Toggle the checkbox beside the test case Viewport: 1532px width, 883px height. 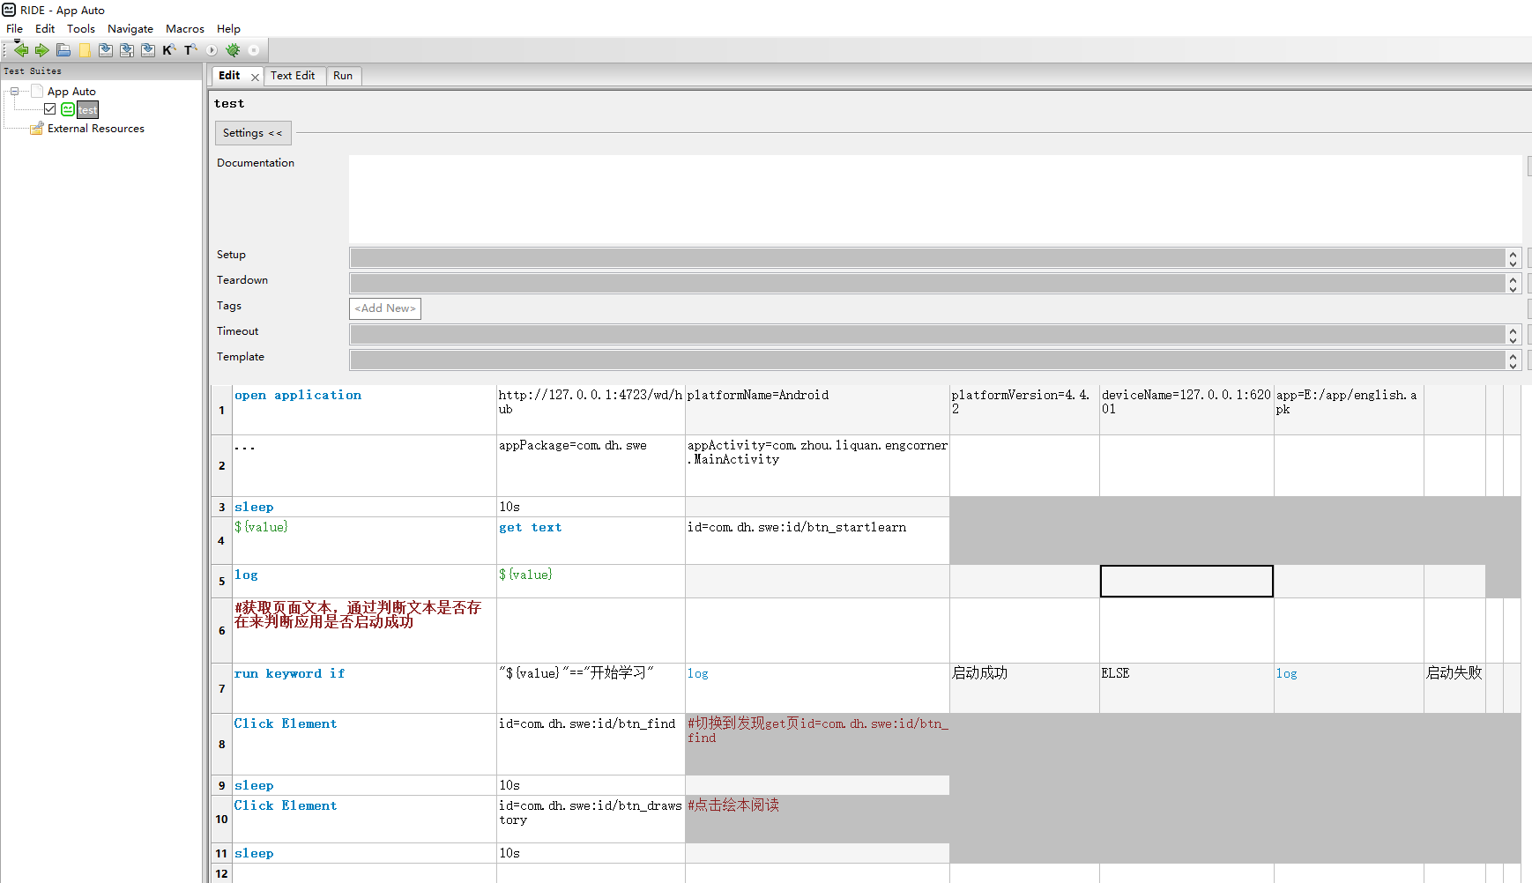[x=50, y=109]
